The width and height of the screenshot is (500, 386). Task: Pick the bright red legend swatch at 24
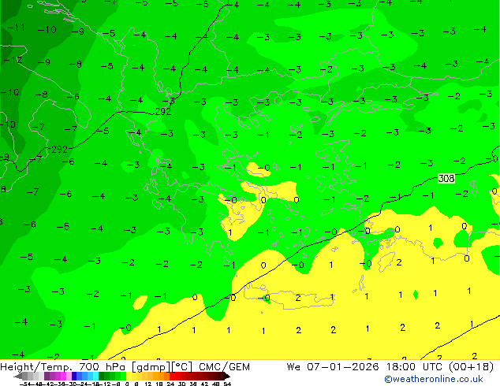(172, 377)
